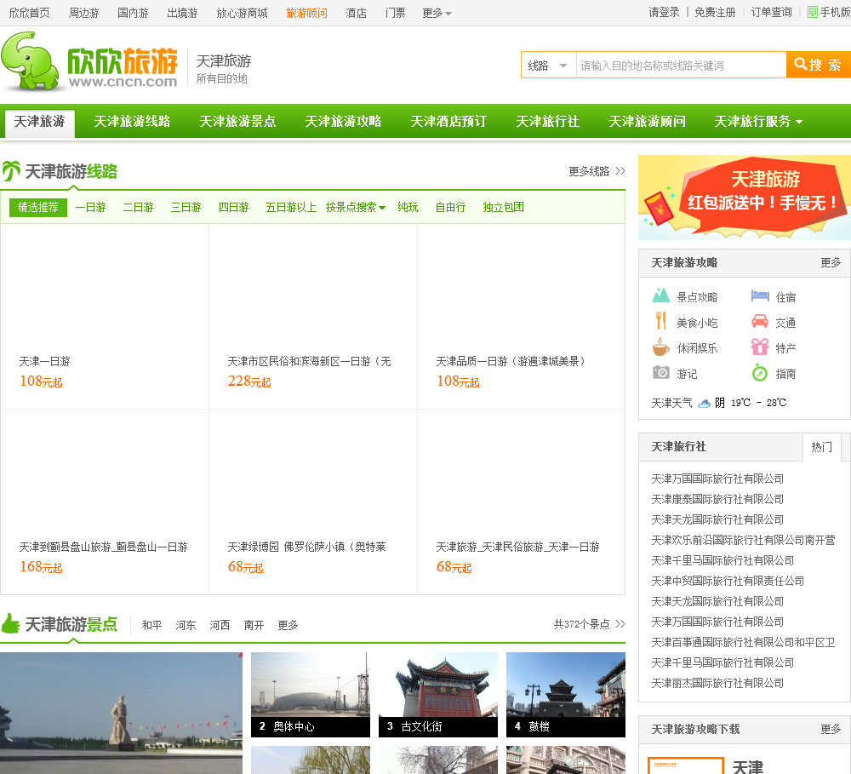Screen dimensions: 851x774
Task: Open the 订单查询 link
Action: pyautogui.click(x=771, y=13)
